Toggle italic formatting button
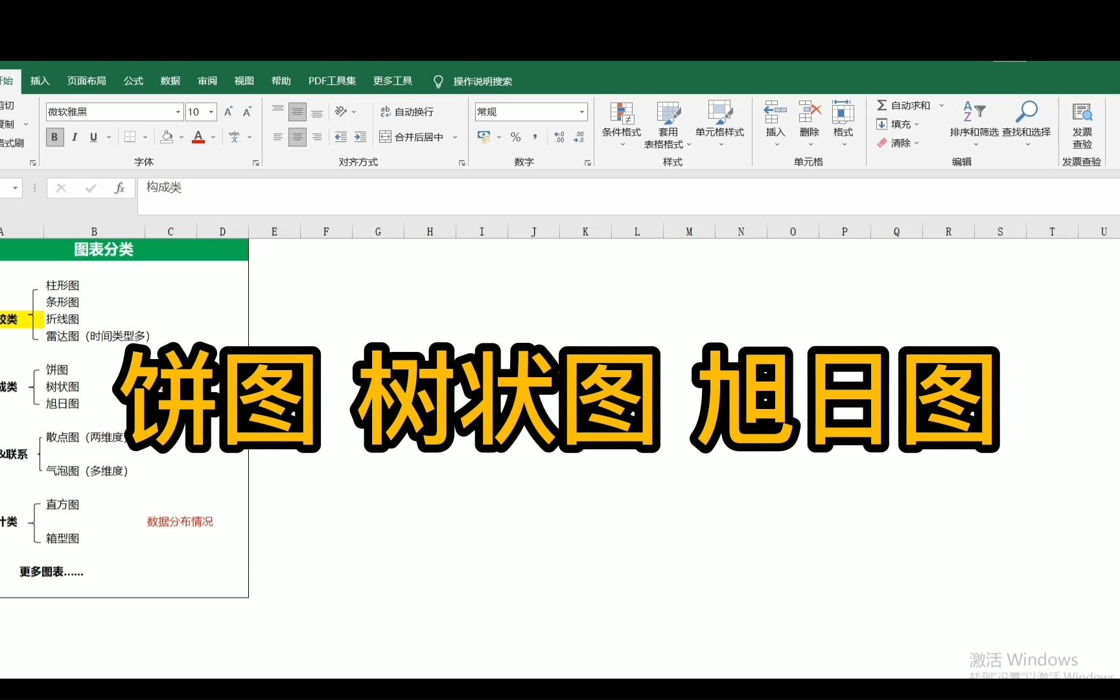This screenshot has width=1120, height=700. coord(75,137)
